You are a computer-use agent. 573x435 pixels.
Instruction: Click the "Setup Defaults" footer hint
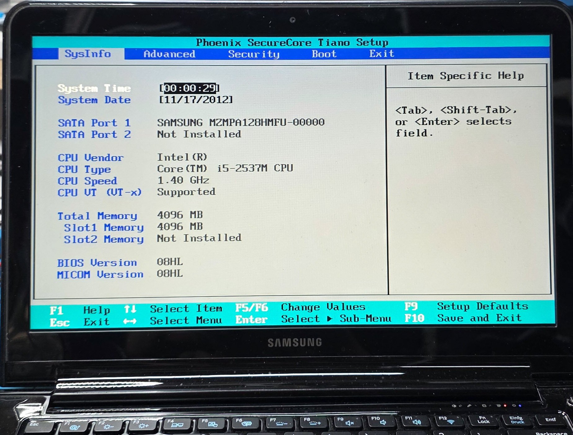482,306
